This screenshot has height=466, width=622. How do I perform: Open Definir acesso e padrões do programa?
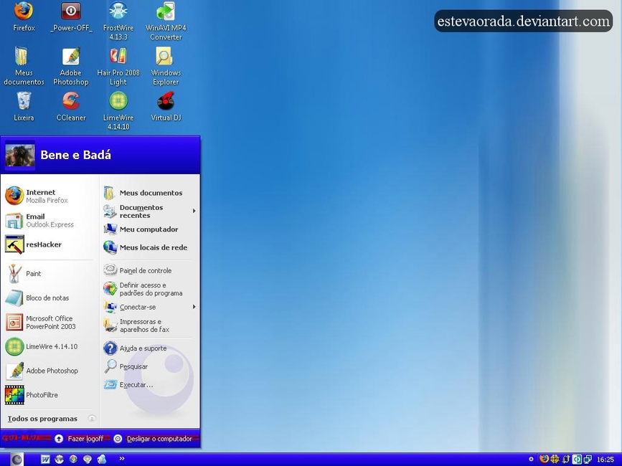(x=150, y=289)
